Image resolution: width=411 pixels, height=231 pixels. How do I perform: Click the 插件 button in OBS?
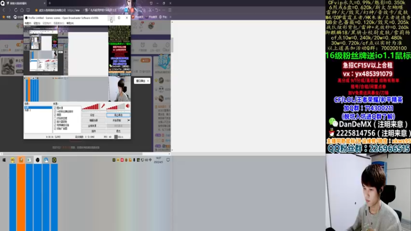coord(94,131)
